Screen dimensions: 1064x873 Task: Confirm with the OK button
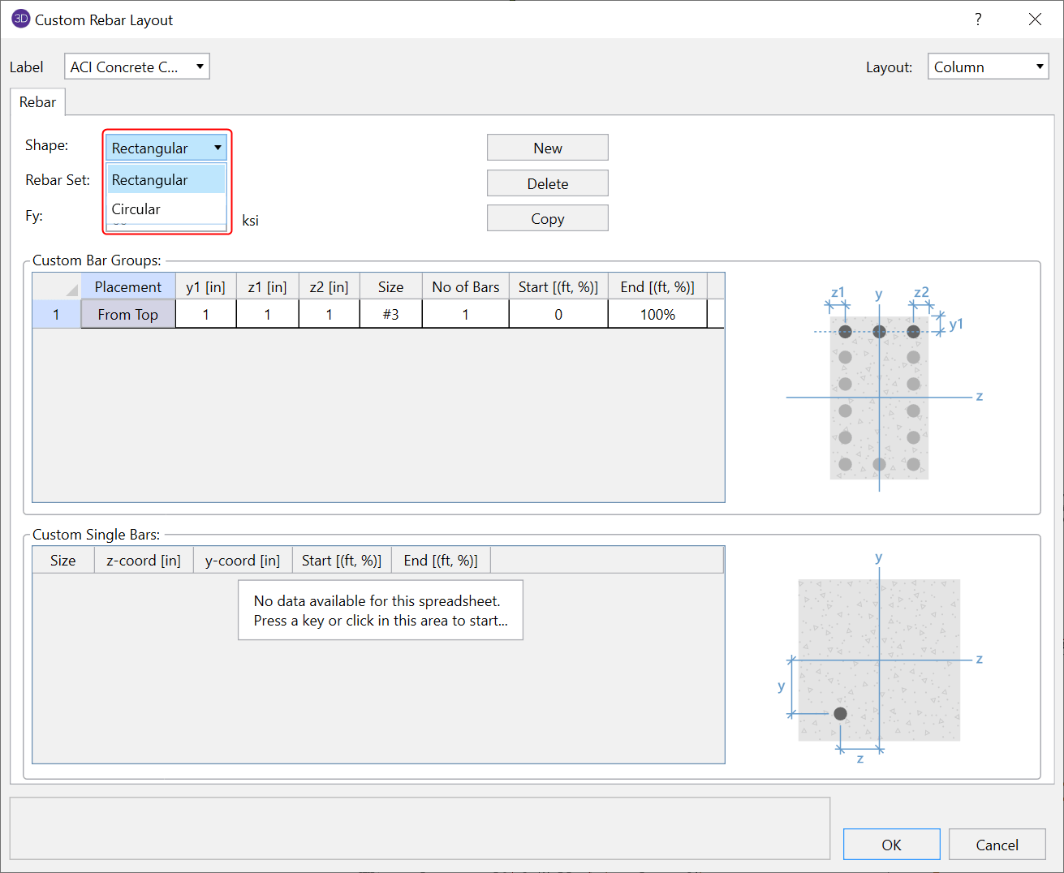tap(891, 845)
